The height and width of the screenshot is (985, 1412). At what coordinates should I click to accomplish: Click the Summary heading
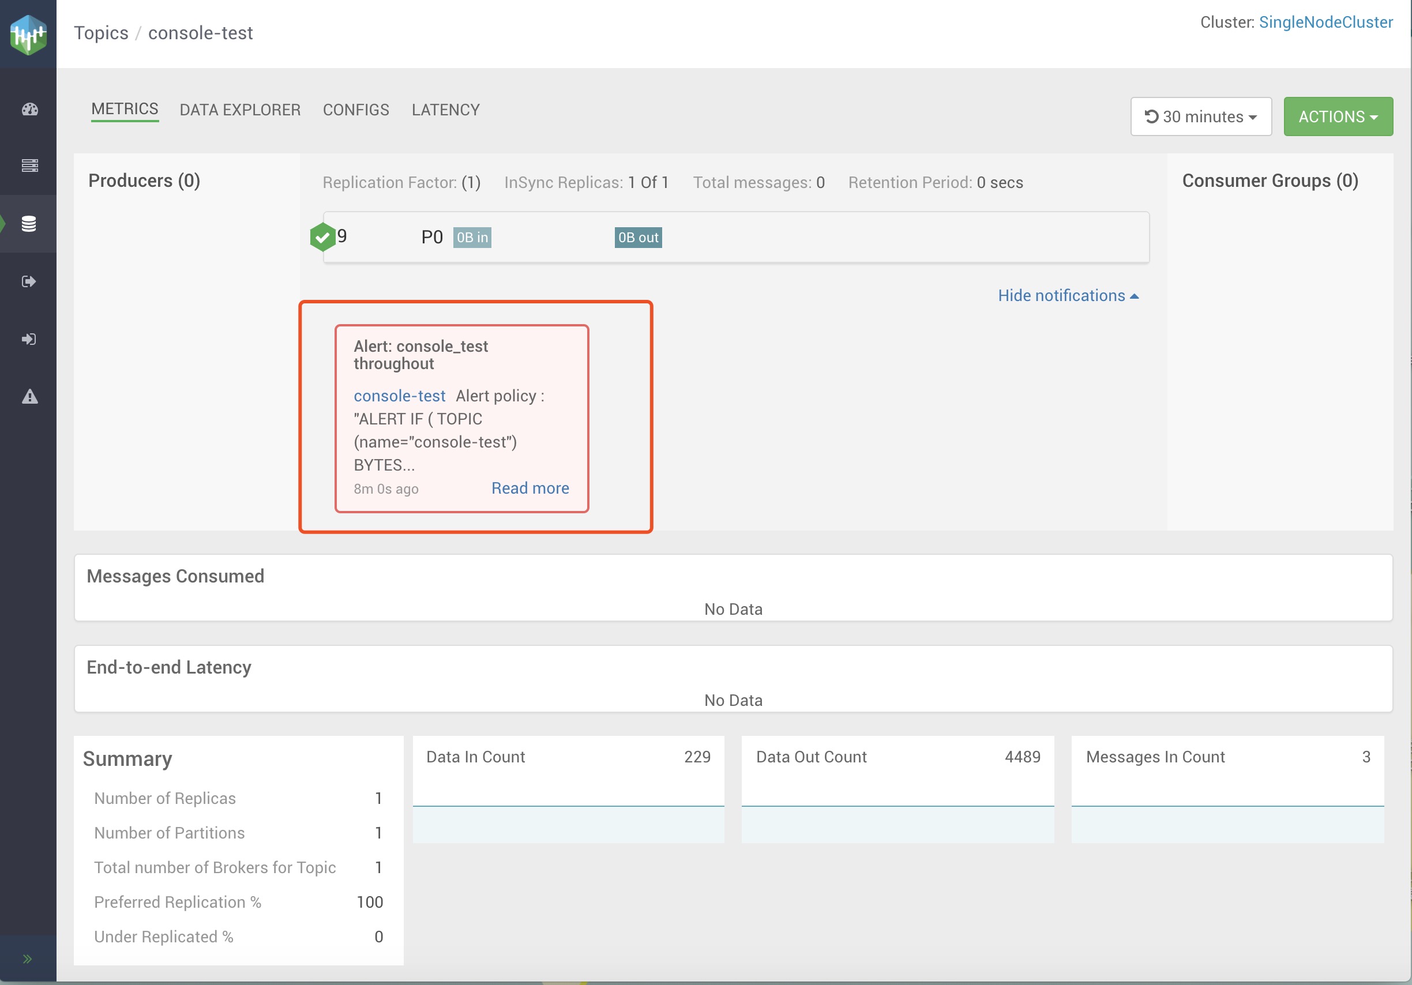(x=127, y=759)
